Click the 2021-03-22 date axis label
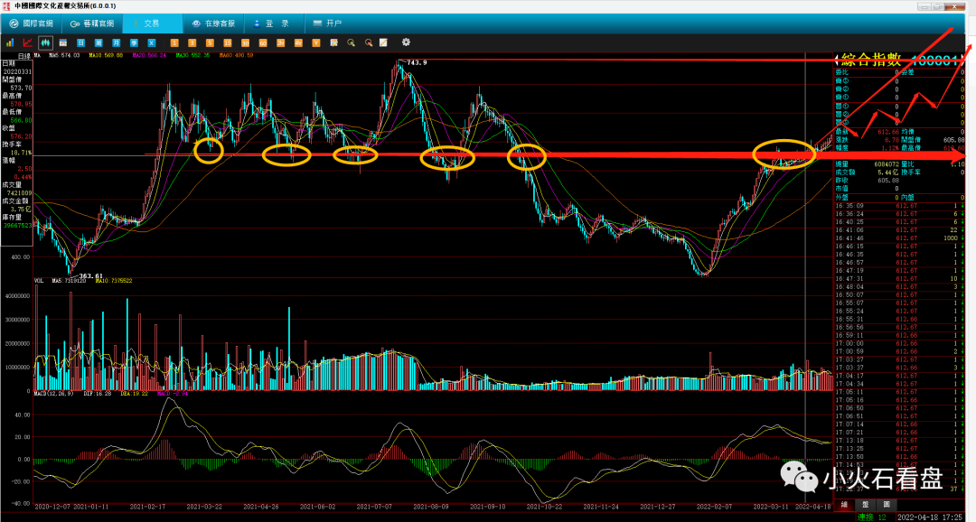 click(204, 507)
